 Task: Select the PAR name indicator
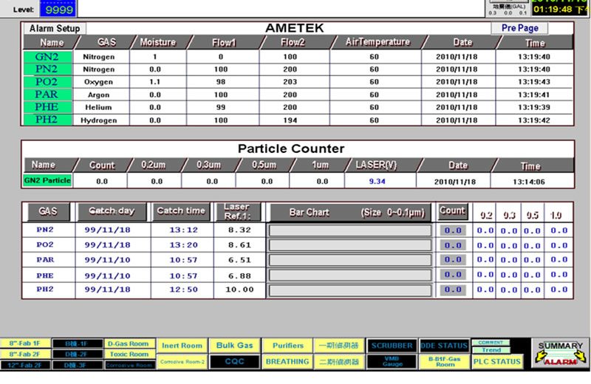pyautogui.click(x=47, y=95)
